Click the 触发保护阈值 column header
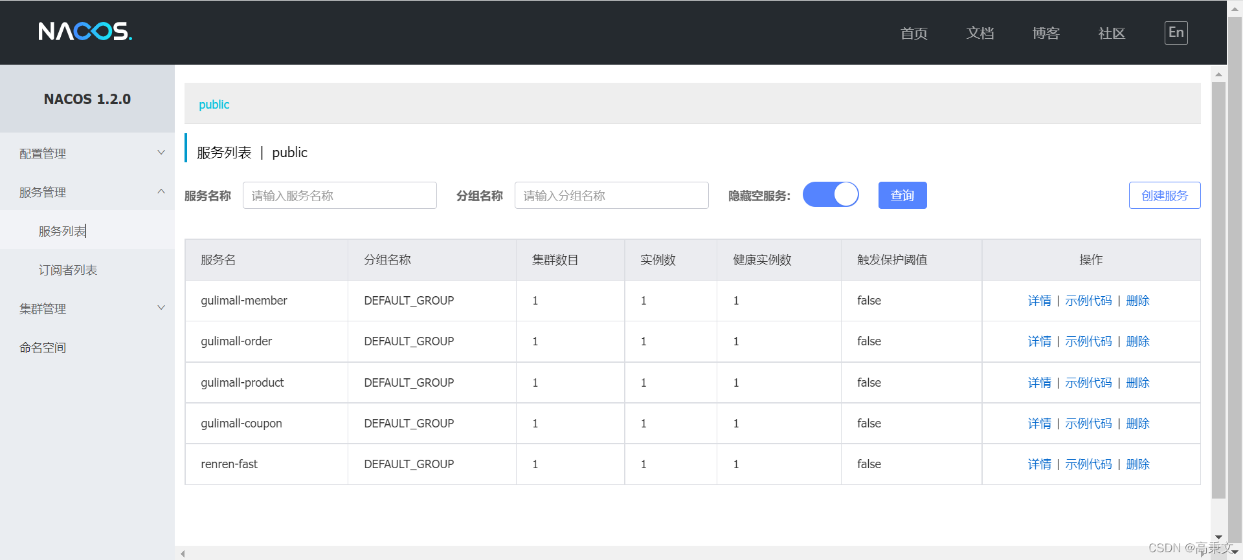Screen dimensions: 1243x560 coord(912,260)
